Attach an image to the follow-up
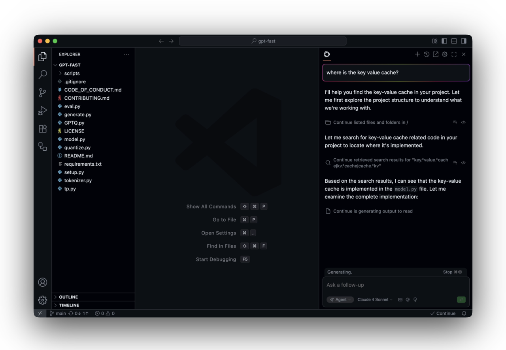This screenshot has height=350, width=506. (x=400, y=300)
